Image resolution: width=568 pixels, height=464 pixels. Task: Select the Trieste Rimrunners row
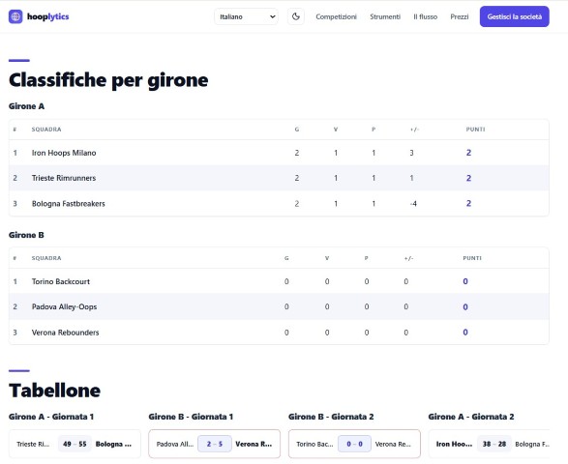pyautogui.click(x=279, y=178)
